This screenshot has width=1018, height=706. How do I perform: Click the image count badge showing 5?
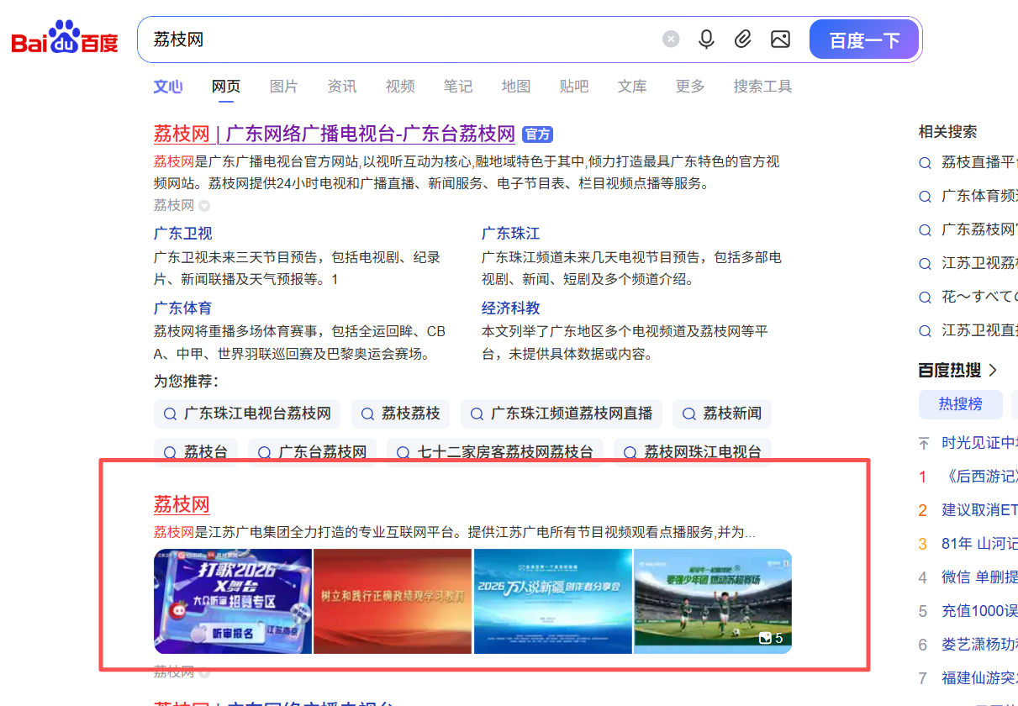point(771,639)
